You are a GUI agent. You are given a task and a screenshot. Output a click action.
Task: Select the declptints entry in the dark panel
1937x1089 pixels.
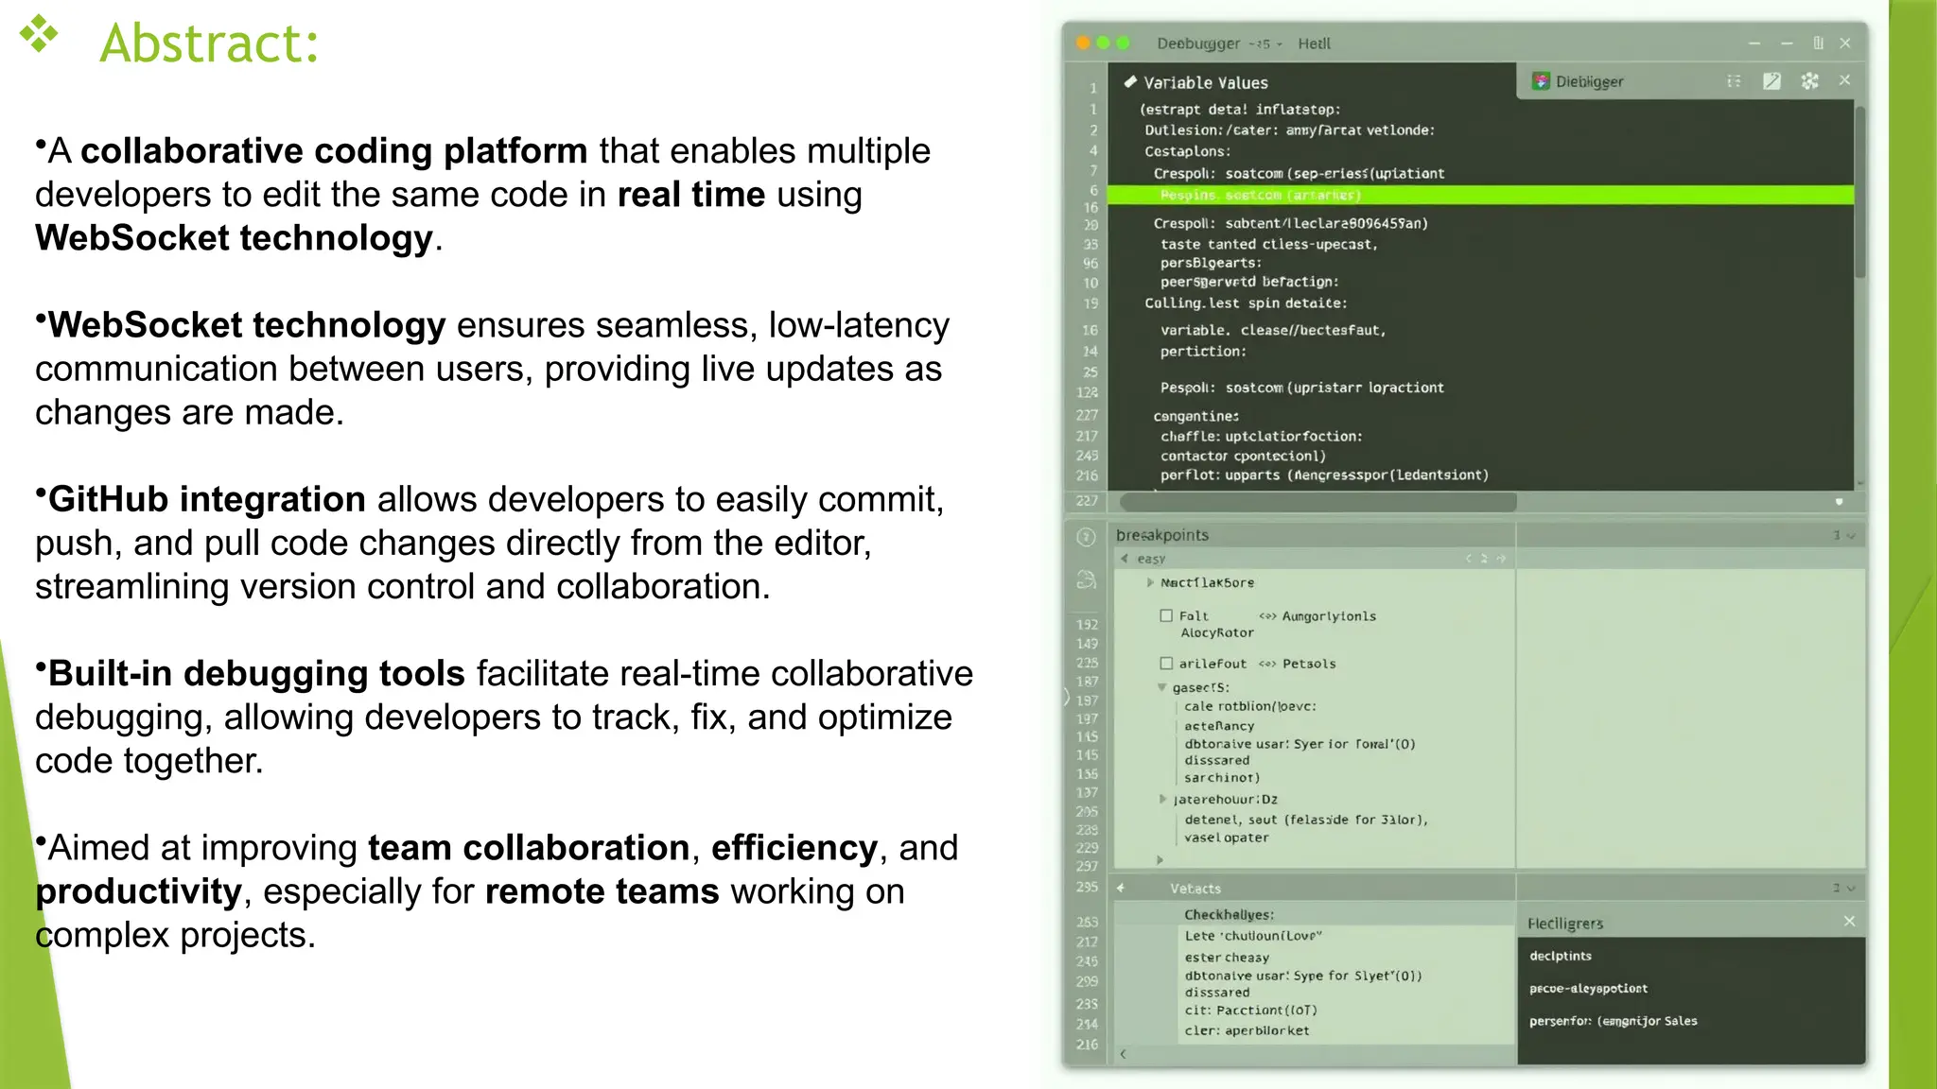tap(1561, 956)
